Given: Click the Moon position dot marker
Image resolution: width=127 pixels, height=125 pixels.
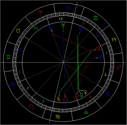Looking at the screenshot, I should point(53,33).
